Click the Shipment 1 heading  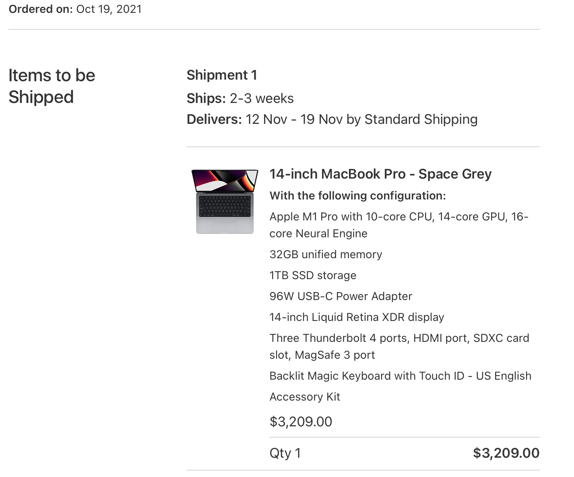[x=221, y=75]
